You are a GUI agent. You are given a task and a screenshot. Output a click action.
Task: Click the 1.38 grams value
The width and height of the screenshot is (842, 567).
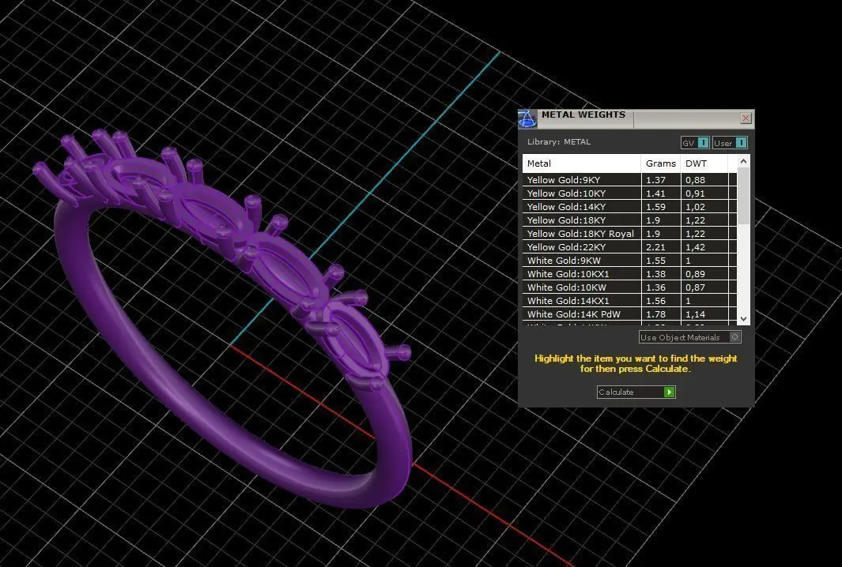click(x=655, y=273)
